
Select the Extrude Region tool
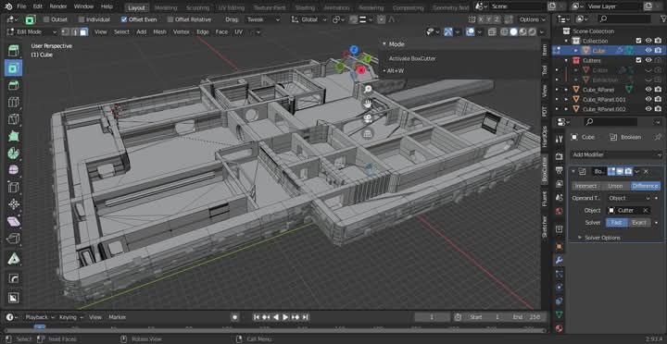(13, 51)
